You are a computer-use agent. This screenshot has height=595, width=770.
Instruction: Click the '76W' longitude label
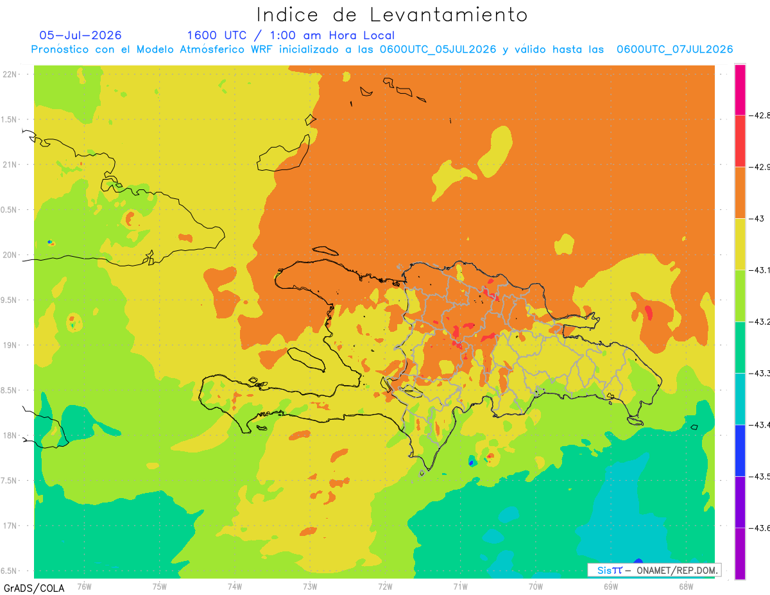84,586
